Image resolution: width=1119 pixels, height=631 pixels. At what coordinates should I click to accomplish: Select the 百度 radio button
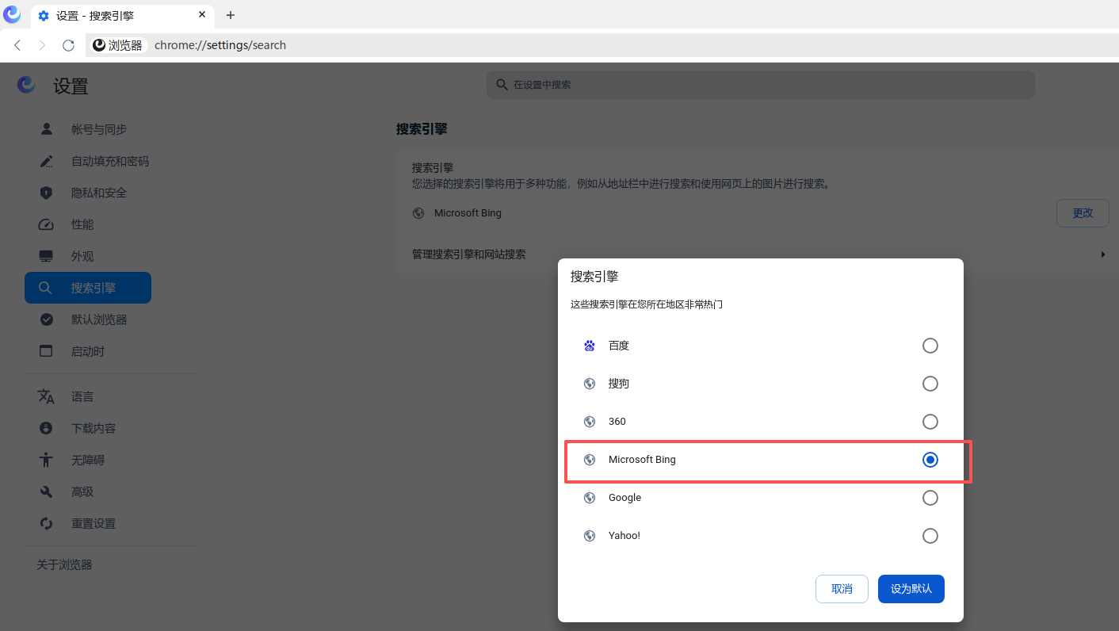coord(930,346)
